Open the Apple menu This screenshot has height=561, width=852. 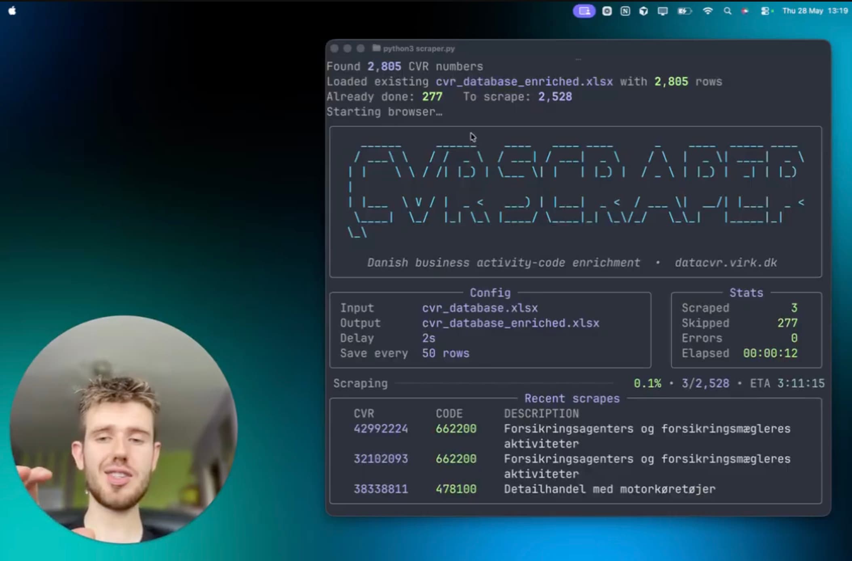click(12, 11)
